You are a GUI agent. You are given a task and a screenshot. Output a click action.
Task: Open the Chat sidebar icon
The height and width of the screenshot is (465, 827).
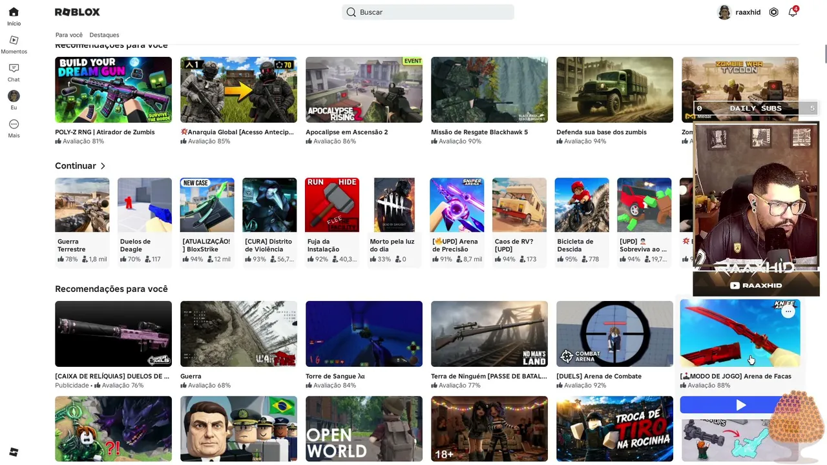point(14,72)
